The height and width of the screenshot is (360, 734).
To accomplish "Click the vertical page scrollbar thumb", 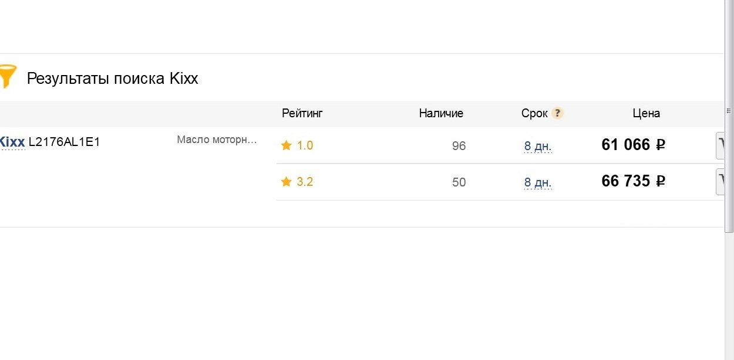I will tap(729, 117).
